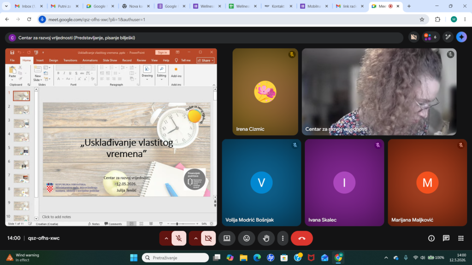Toggle the camera off button
The image size is (472, 265).
(x=208, y=238)
